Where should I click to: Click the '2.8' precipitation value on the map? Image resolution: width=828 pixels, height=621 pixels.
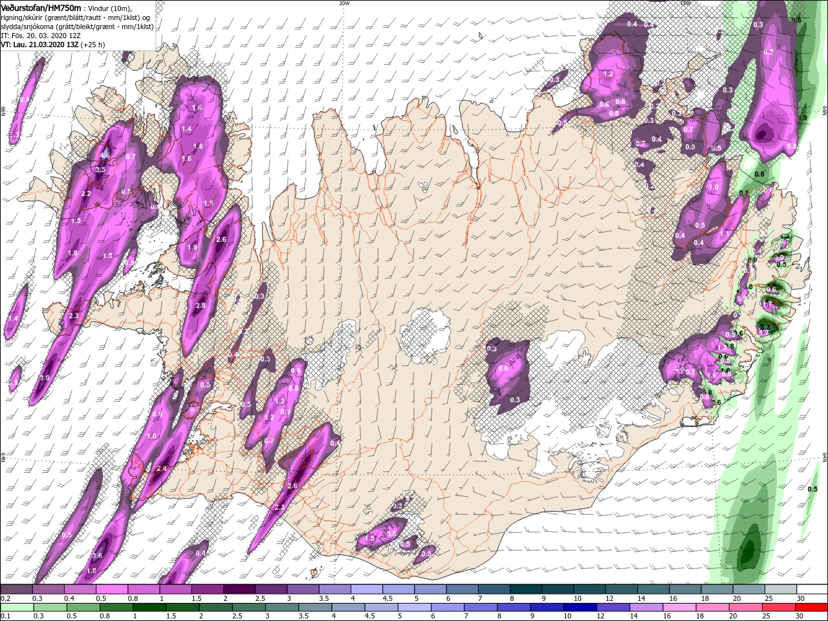coord(201,306)
